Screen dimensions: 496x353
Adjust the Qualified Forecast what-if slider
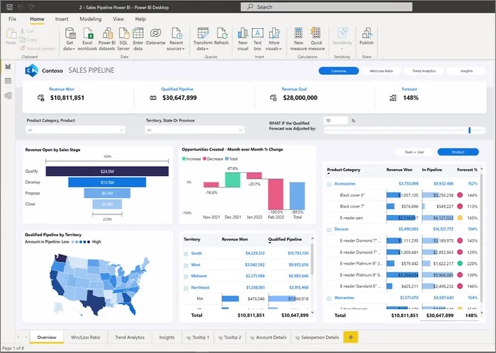pyautogui.click(x=469, y=130)
